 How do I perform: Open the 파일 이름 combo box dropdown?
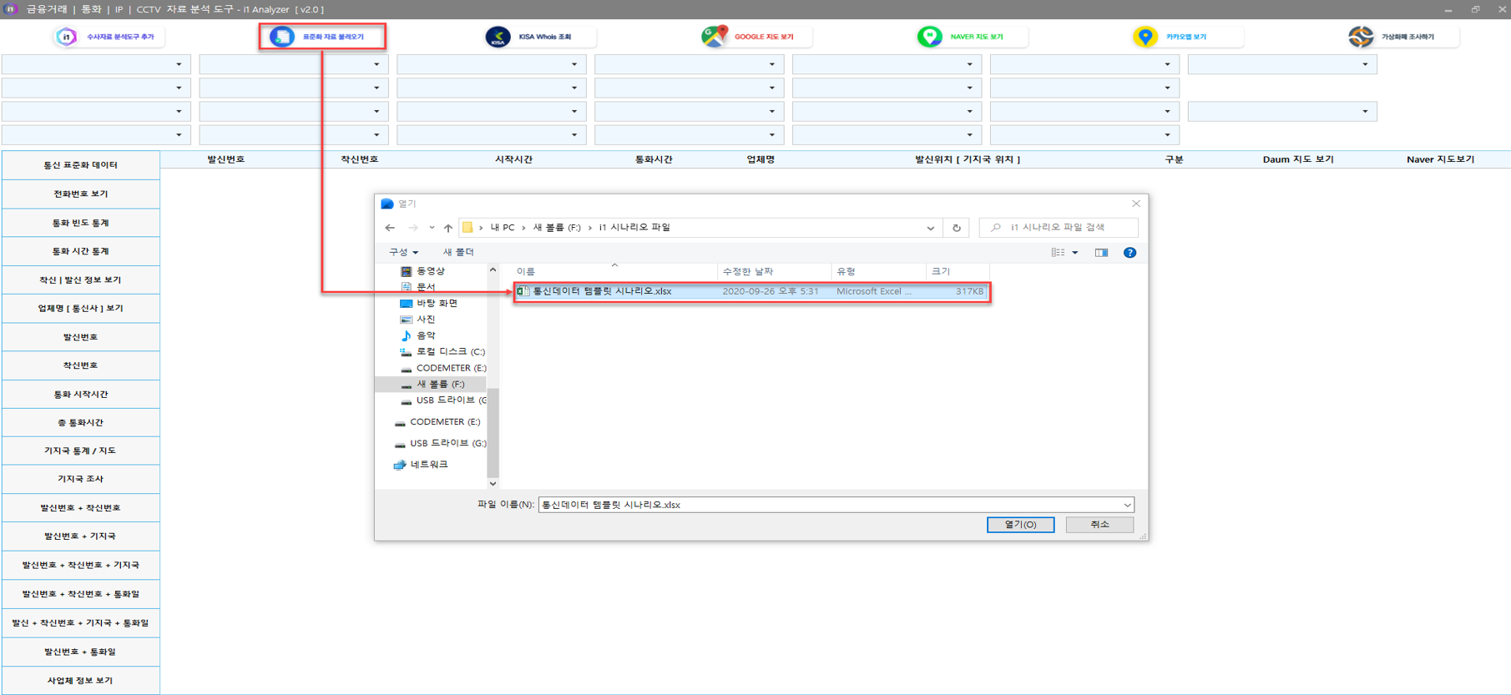click(x=1127, y=505)
